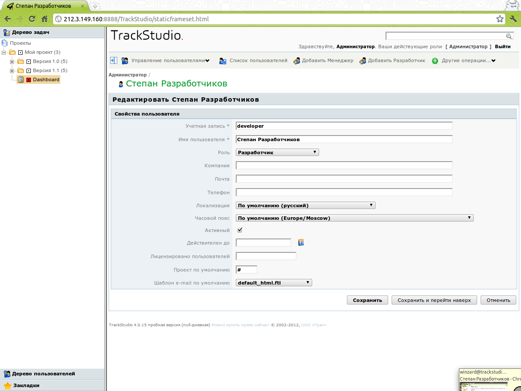Viewport: 521px width, 391px height.
Task: Click the Компания input field
Action: [344, 166]
